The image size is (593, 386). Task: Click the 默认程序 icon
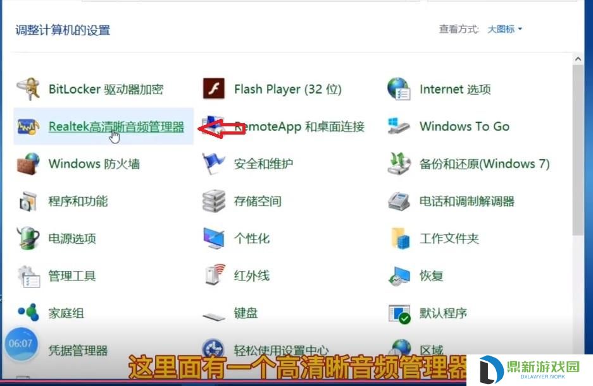pos(399,314)
